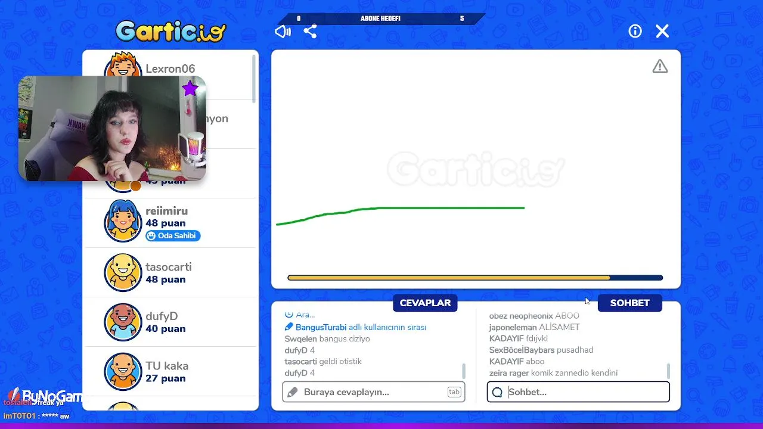
Task: Click 'obez neopheonix ABOO' chat message
Action: [x=534, y=316]
